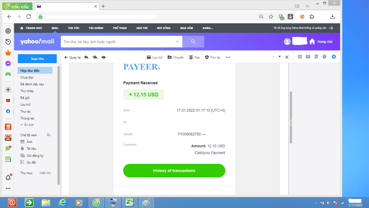Open Tiki shortcut in browser sidebar

click(8, 138)
